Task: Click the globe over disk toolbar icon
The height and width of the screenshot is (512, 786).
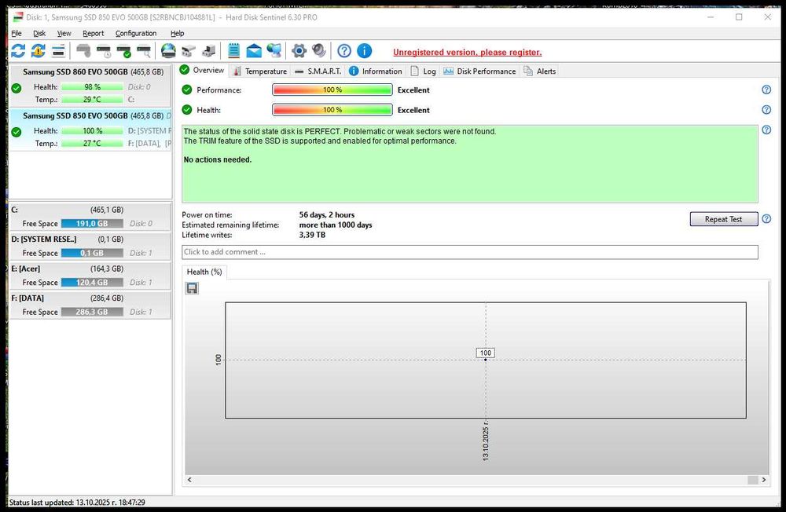Action: click(x=168, y=50)
